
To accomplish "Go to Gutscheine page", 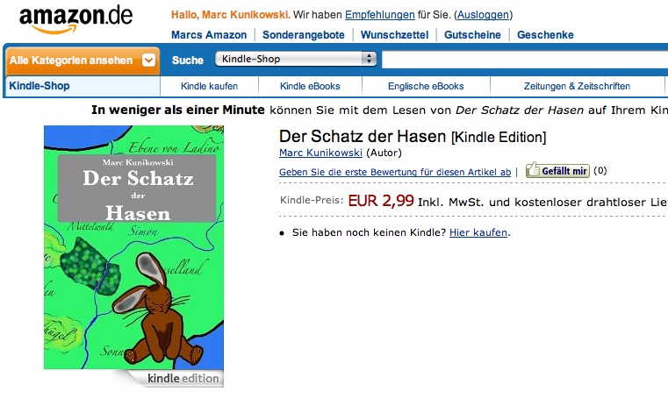I will click(472, 35).
